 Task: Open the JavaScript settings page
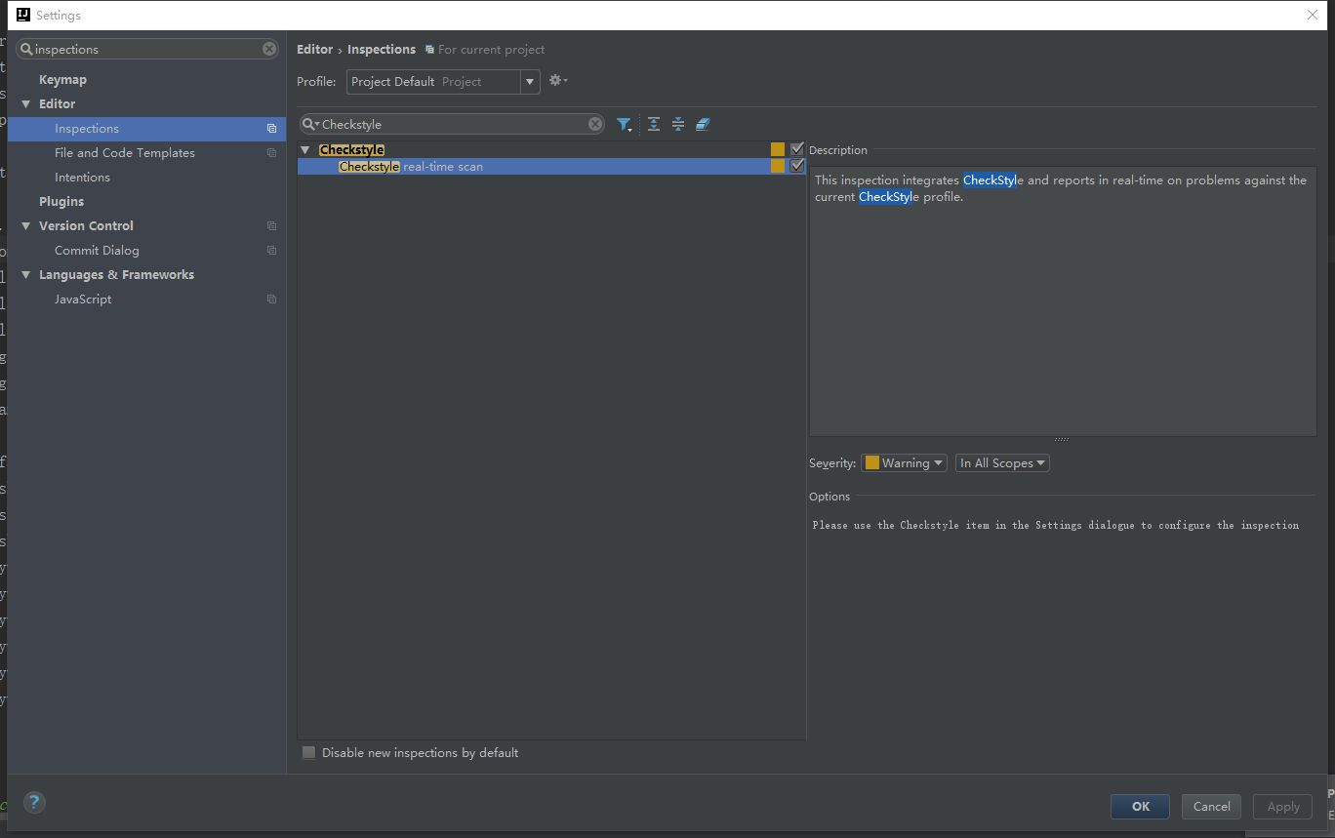tap(82, 299)
